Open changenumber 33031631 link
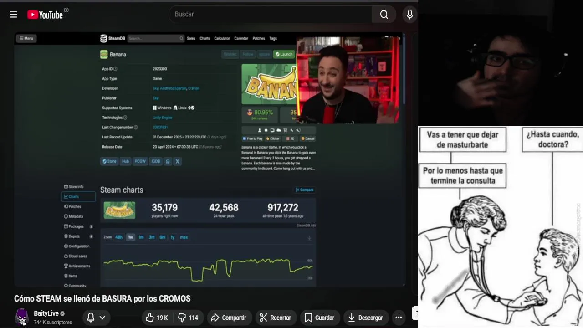 click(x=160, y=127)
